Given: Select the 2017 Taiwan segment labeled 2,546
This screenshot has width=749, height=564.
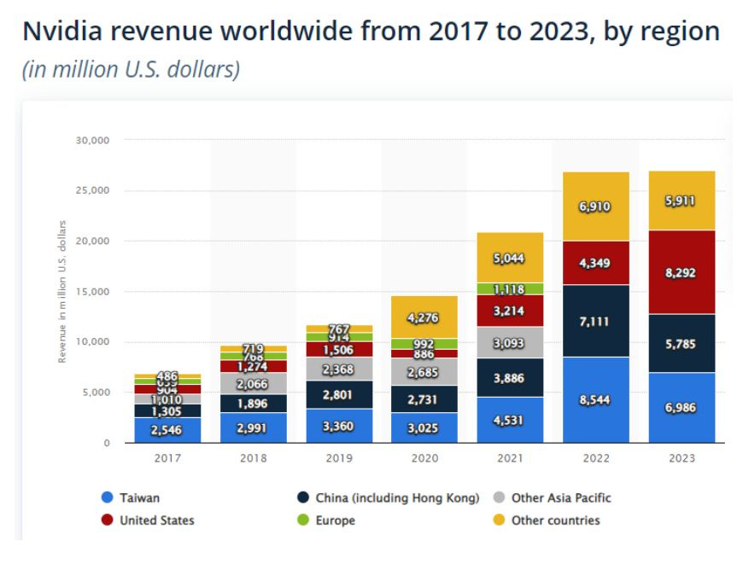Looking at the screenshot, I should tap(167, 430).
